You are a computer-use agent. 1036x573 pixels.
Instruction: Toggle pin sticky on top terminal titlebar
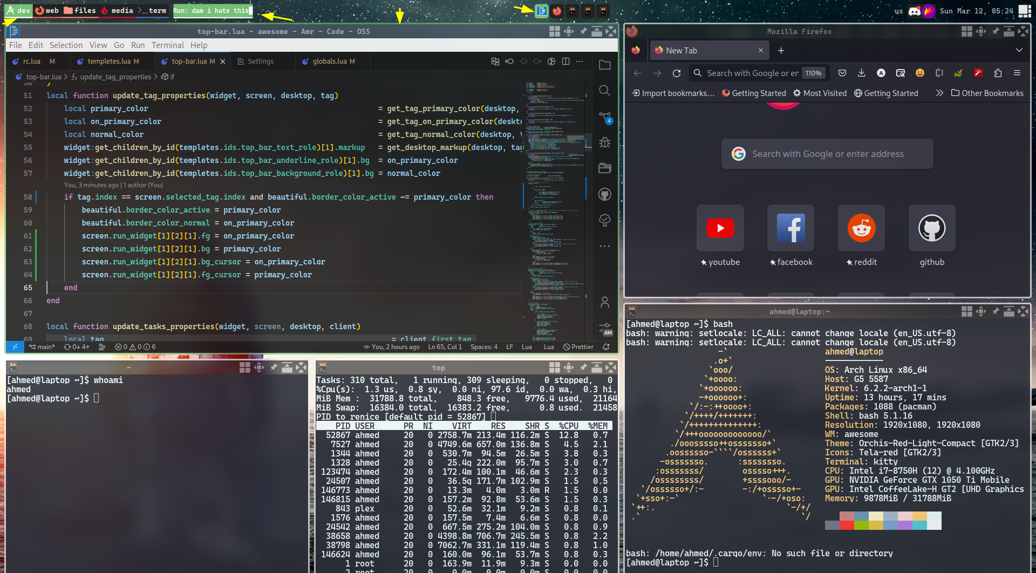(583, 367)
